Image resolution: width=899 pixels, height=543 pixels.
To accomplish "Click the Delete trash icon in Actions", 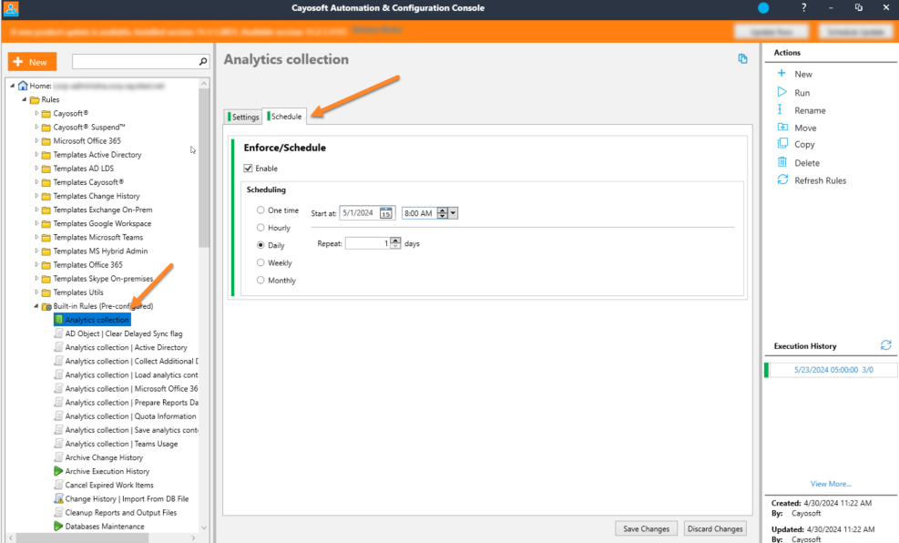I will pyautogui.click(x=782, y=162).
